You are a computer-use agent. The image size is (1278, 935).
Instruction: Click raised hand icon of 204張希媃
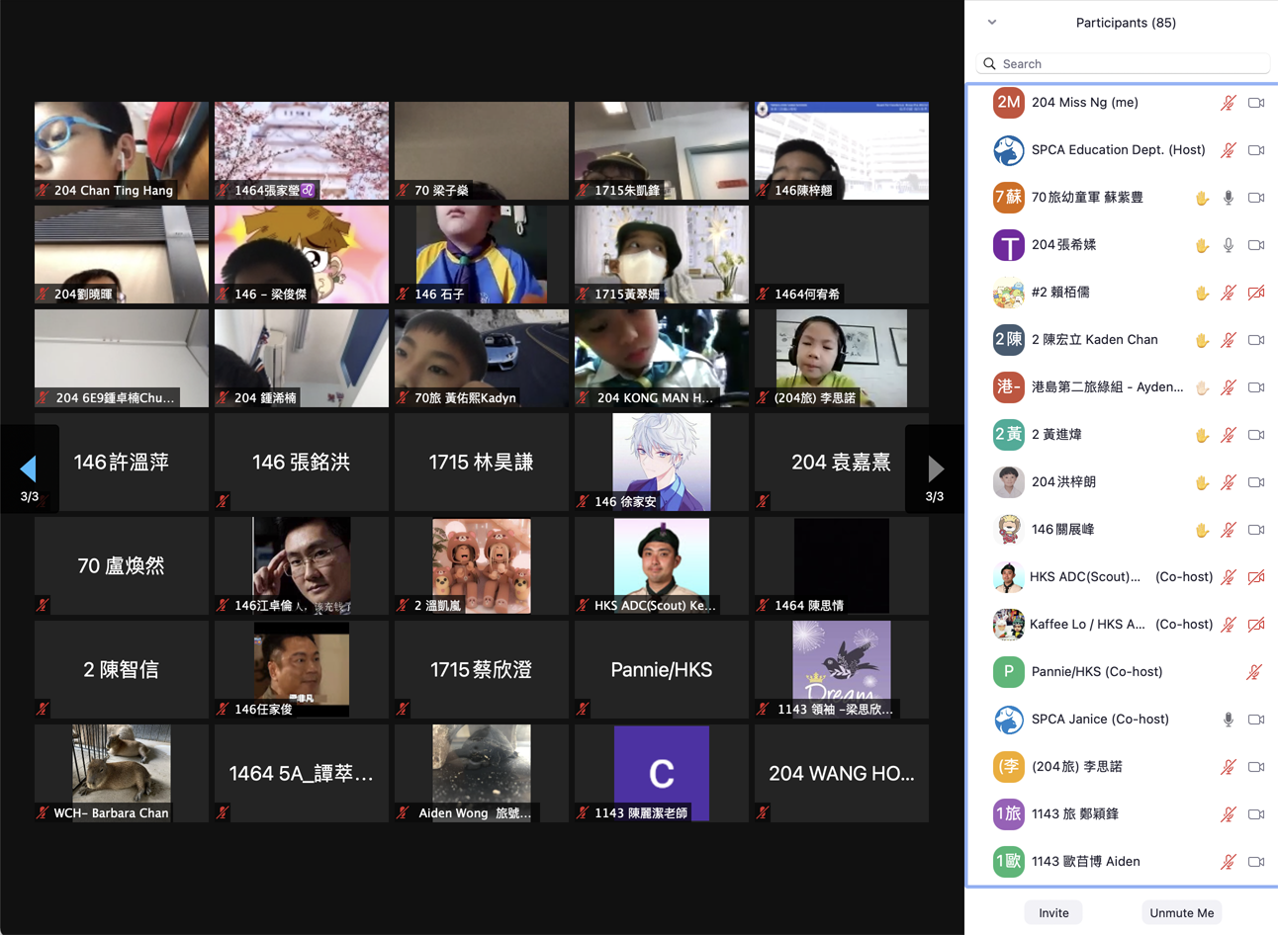coord(1202,245)
